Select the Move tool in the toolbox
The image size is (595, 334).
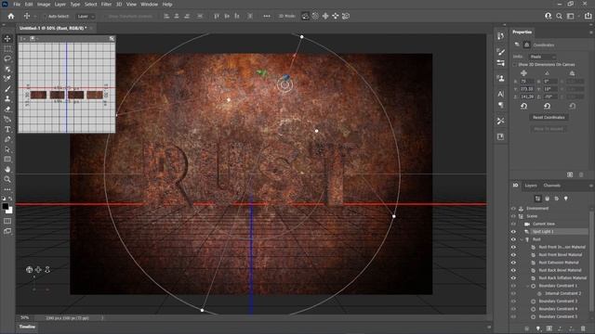[7, 39]
